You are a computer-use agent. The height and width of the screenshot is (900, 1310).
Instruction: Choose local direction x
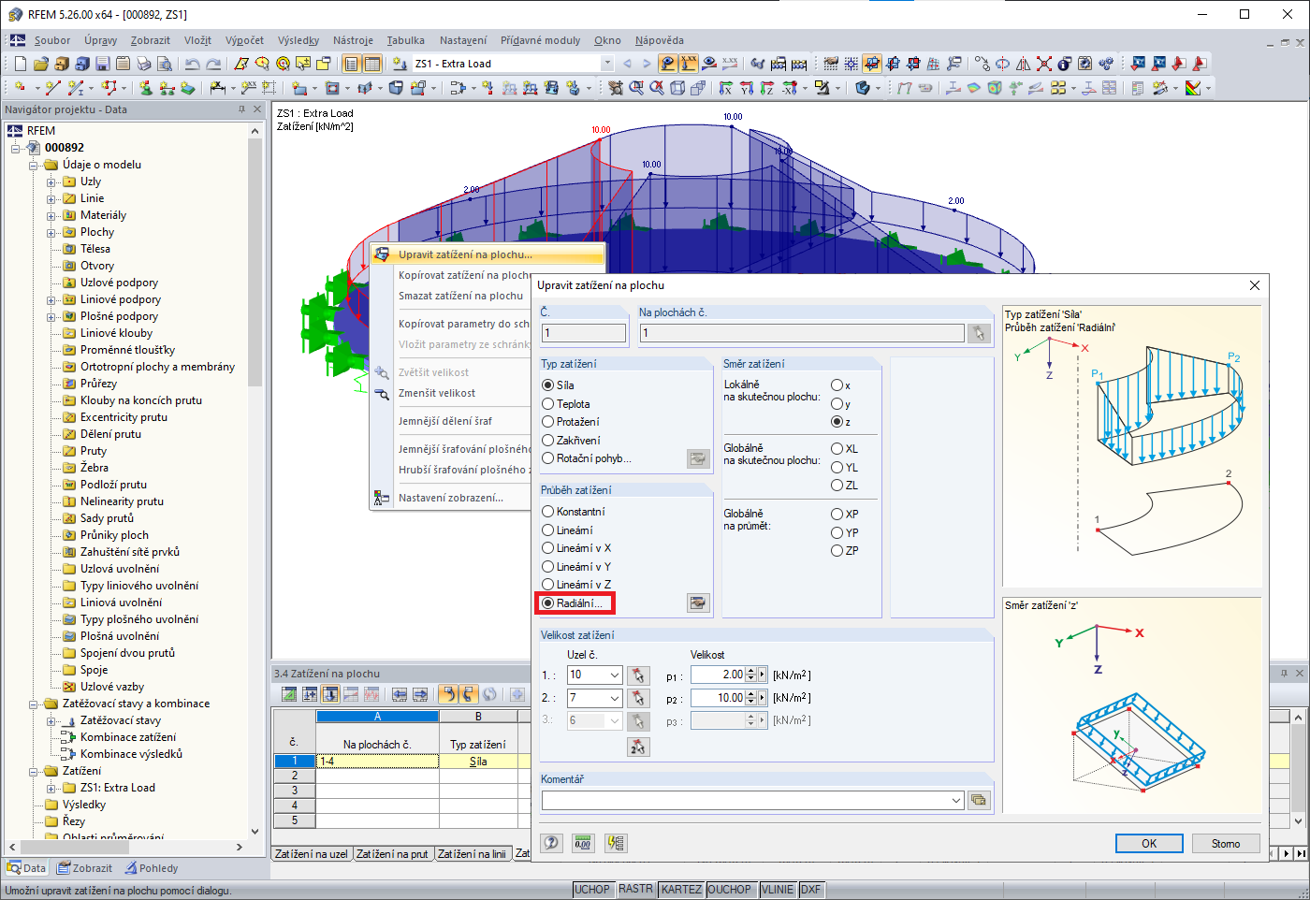(840, 385)
